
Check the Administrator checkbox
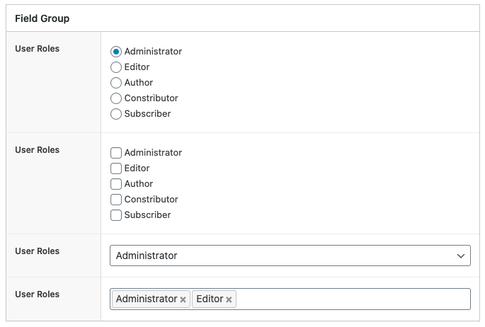(x=116, y=153)
